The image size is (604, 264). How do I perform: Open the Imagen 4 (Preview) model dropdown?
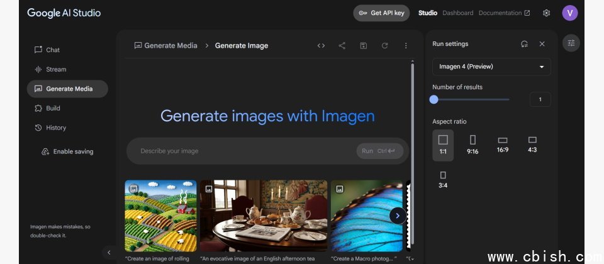pos(491,67)
